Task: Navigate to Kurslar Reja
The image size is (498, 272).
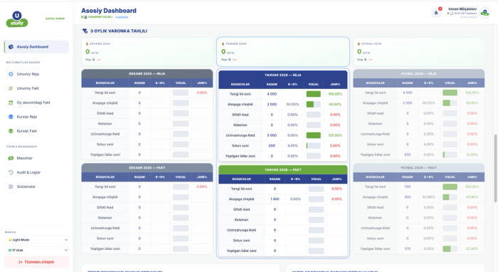Action: [x=36, y=117]
